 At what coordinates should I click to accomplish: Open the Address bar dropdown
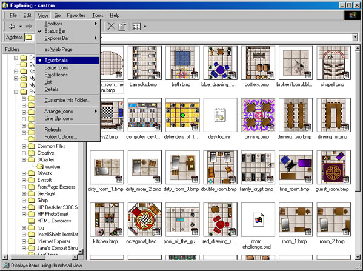tap(355, 38)
